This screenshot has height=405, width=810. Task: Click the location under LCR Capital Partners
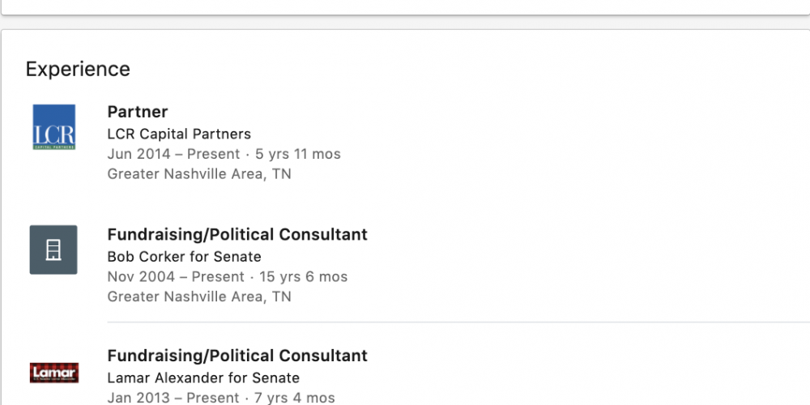[199, 173]
